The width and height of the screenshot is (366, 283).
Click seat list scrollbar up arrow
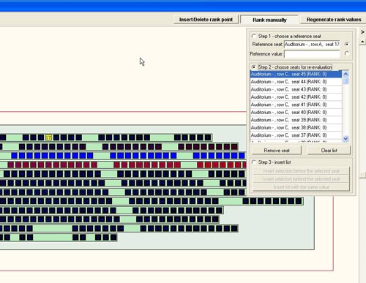[x=346, y=74]
